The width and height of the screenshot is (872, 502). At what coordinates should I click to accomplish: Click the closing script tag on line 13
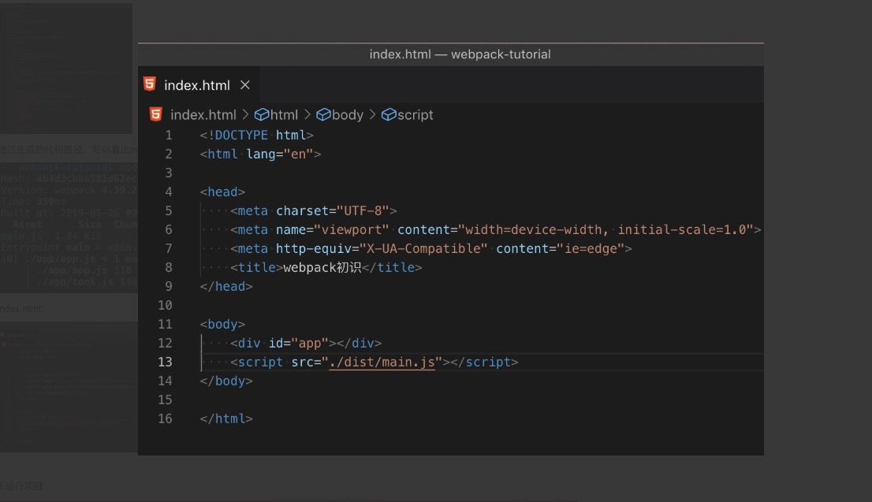[x=484, y=362]
